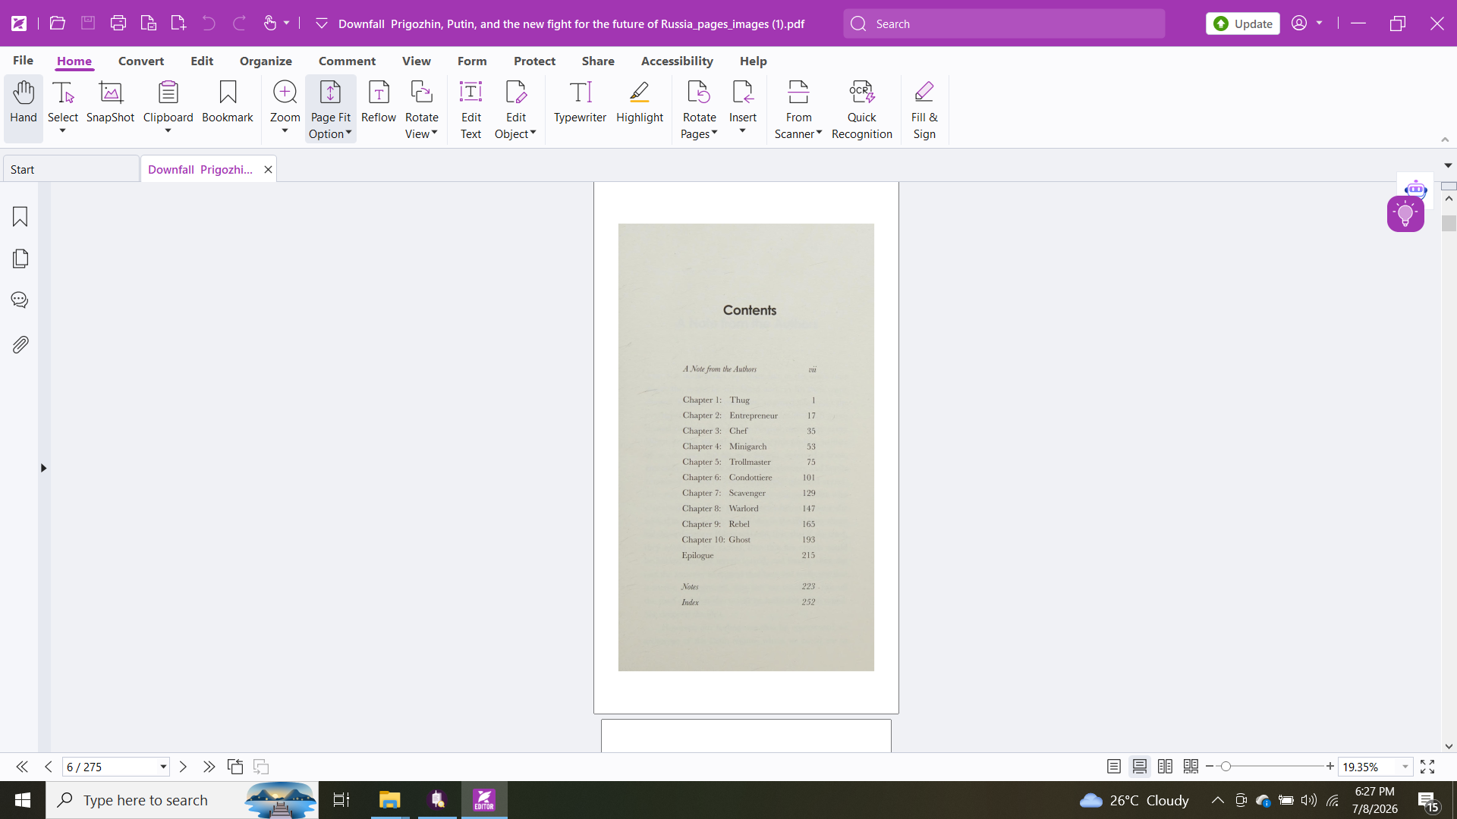Click the Print icon in title bar
The image size is (1457, 819).
pyautogui.click(x=118, y=24)
